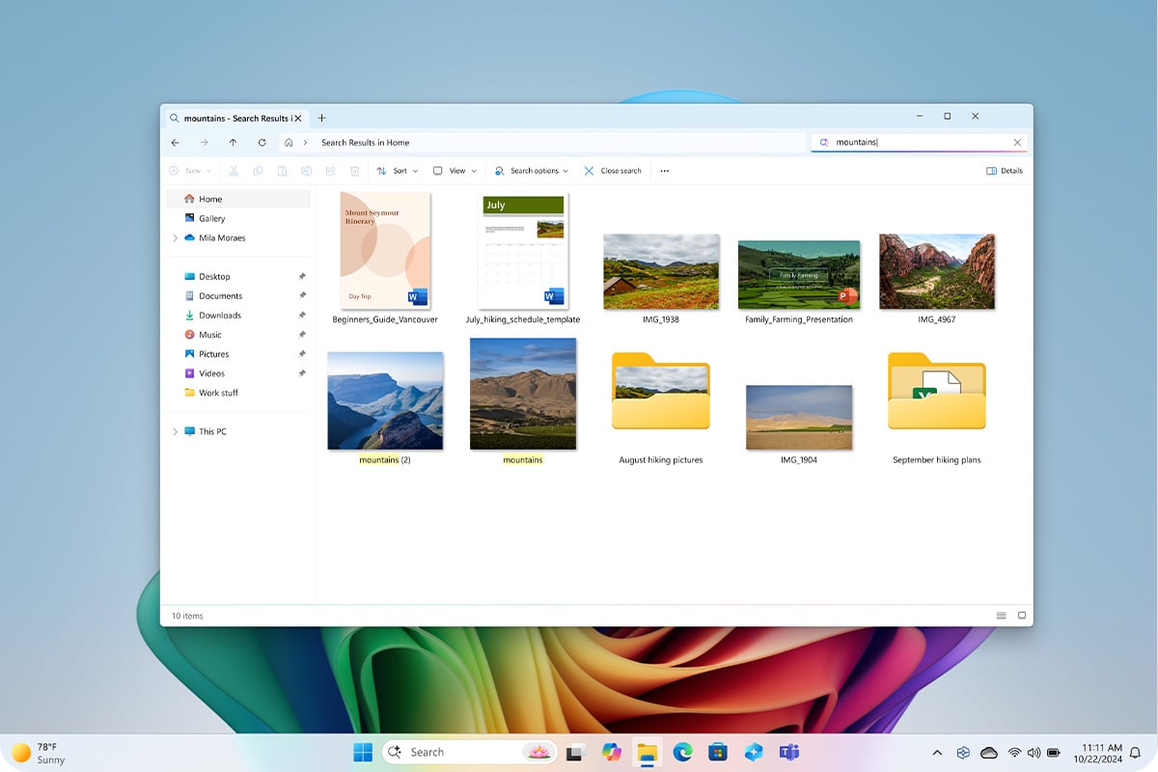Open Microsoft Edge from the taskbar
The image size is (1158, 772).
(682, 752)
